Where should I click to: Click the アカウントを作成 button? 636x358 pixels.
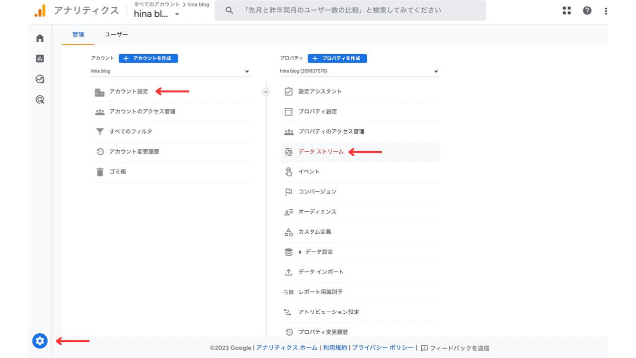pyautogui.click(x=148, y=58)
